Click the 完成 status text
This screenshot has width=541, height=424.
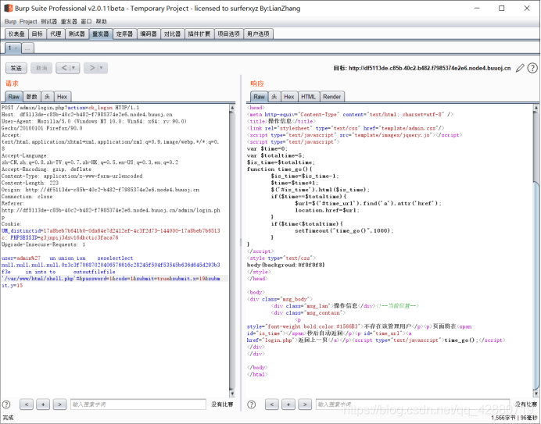tap(8, 418)
